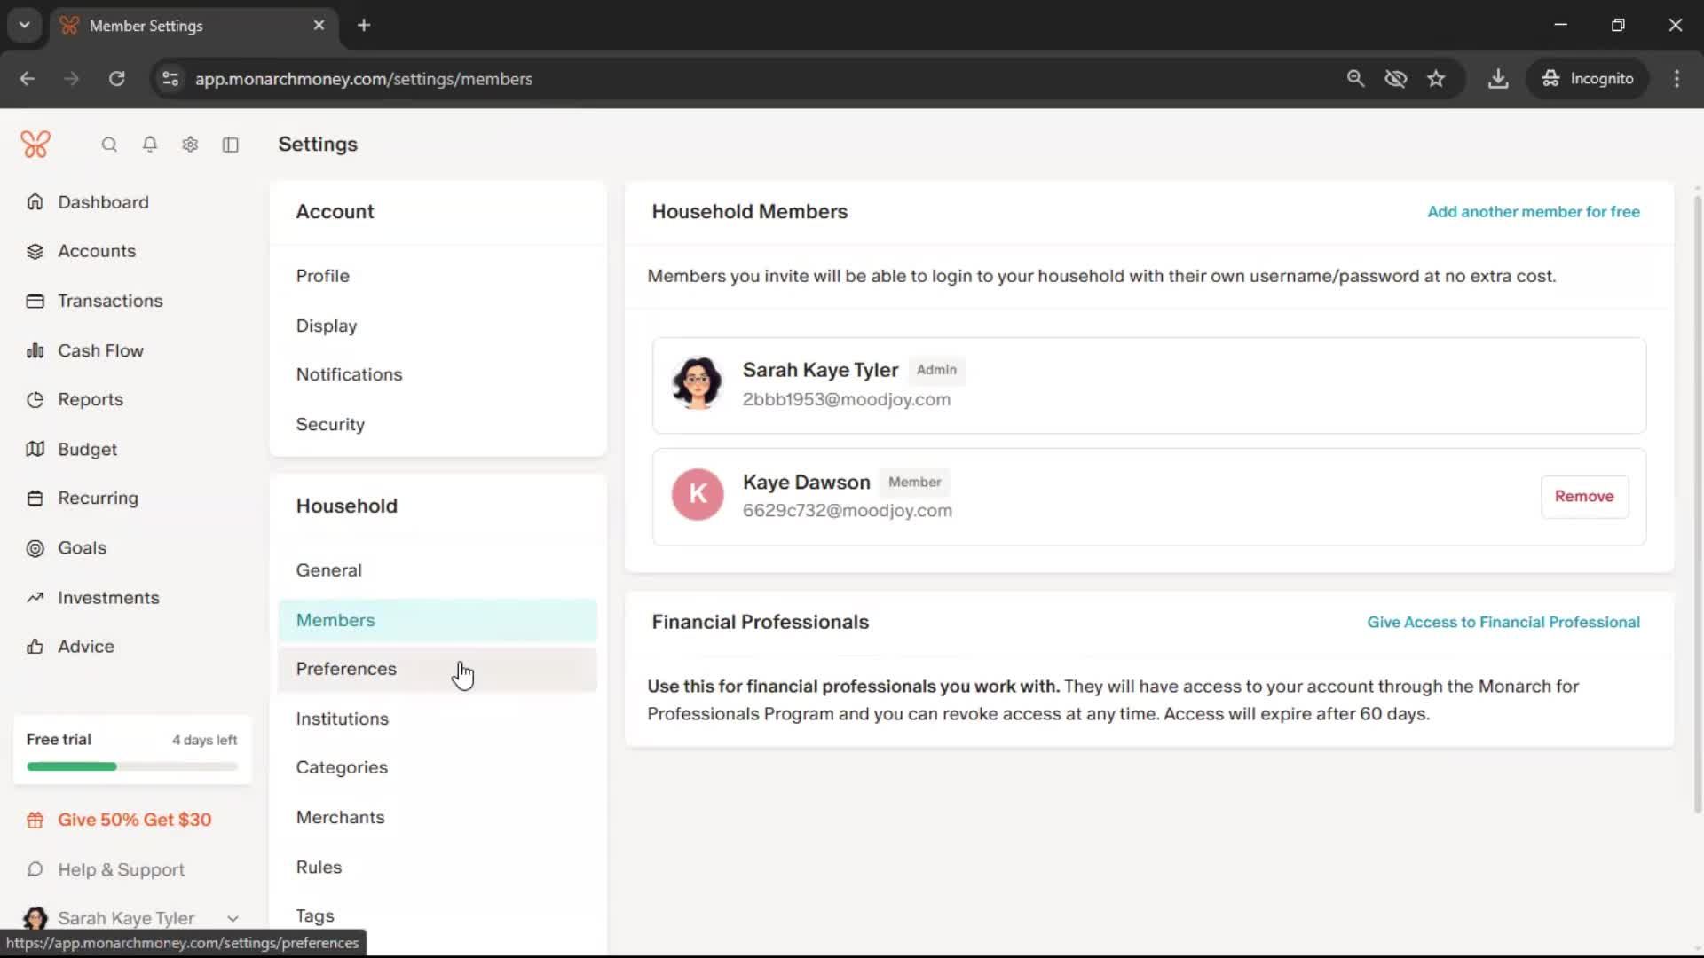The image size is (1704, 958).
Task: Click Add another member for free
Action: tap(1533, 211)
